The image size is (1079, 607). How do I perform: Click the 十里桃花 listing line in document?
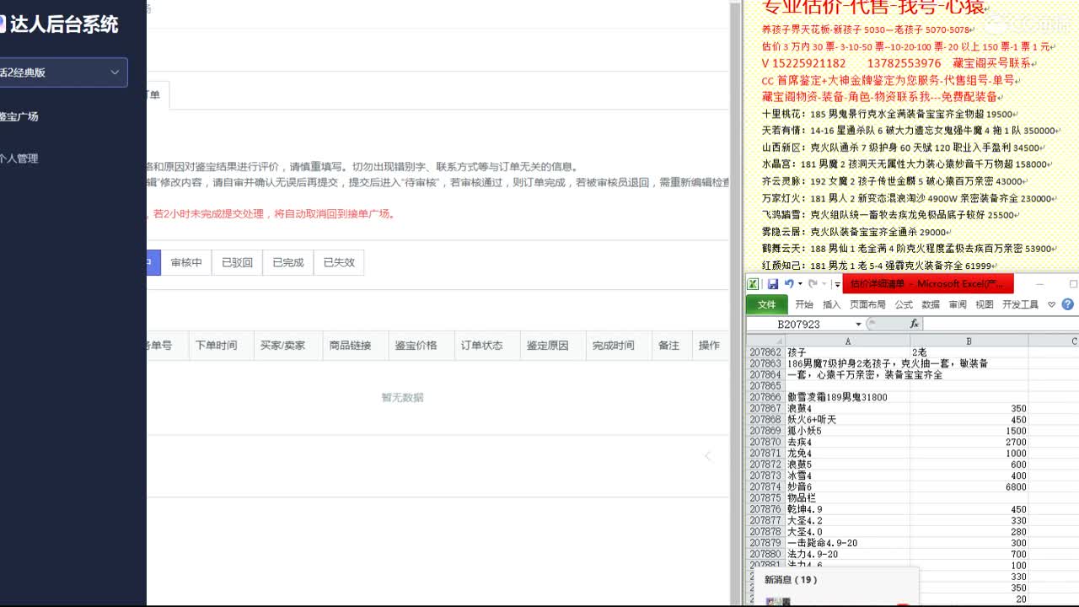[888, 114]
